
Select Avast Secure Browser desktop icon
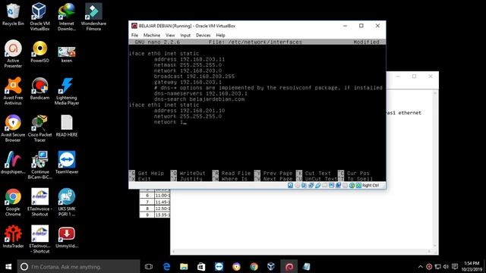[13, 128]
